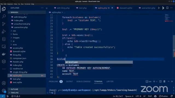
Task: Open the layers stack view icon
Action: click(x=4, y=62)
